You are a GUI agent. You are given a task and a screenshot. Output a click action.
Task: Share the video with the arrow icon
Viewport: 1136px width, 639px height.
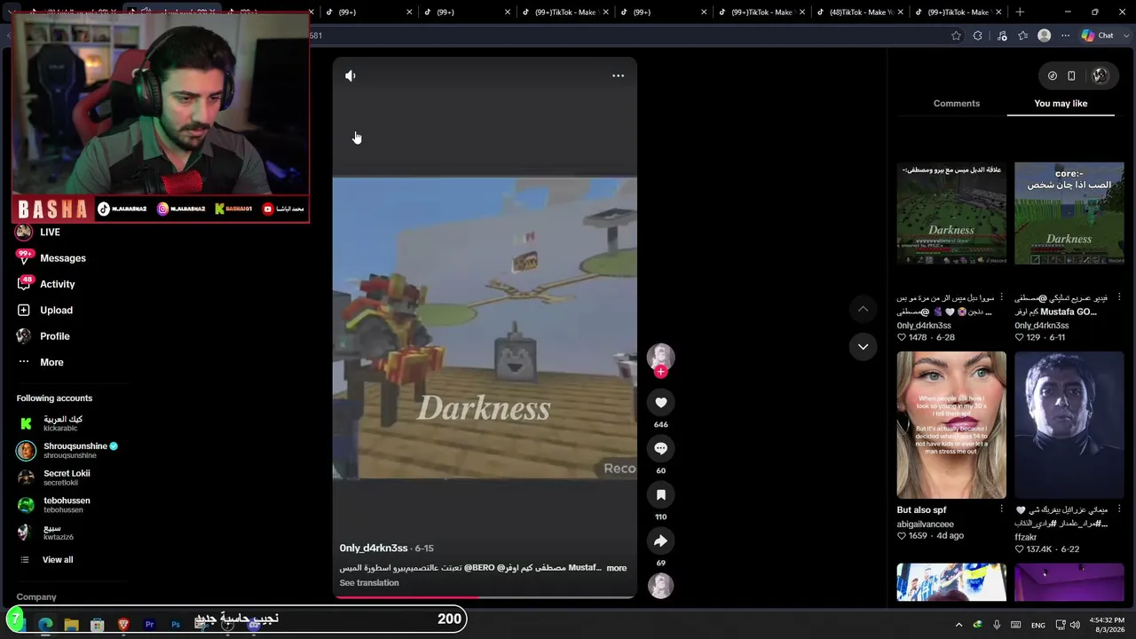(x=660, y=541)
